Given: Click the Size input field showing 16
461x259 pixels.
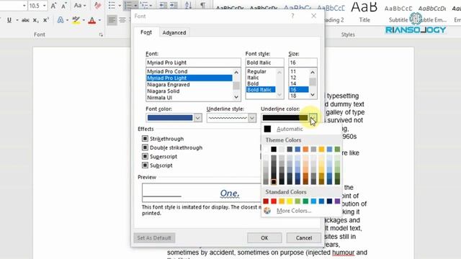Looking at the screenshot, I should click(303, 63).
